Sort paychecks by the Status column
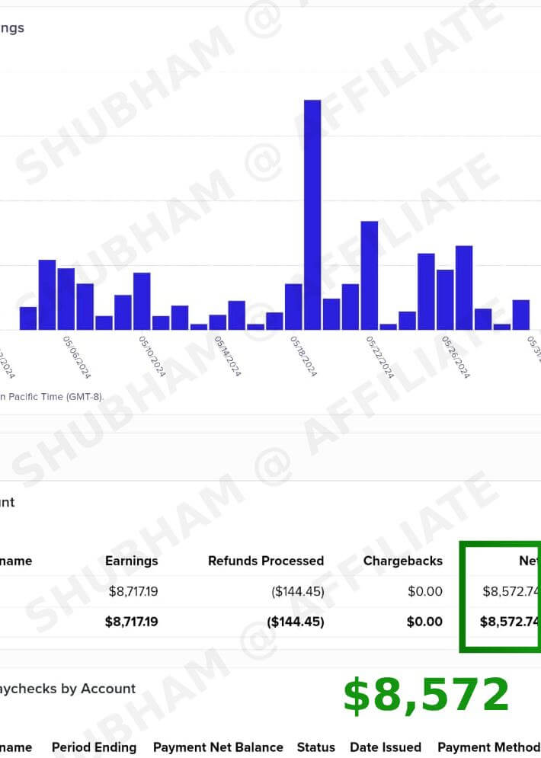The image size is (541, 758). [316, 747]
